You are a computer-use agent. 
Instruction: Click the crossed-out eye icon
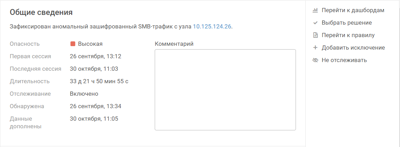click(x=315, y=60)
